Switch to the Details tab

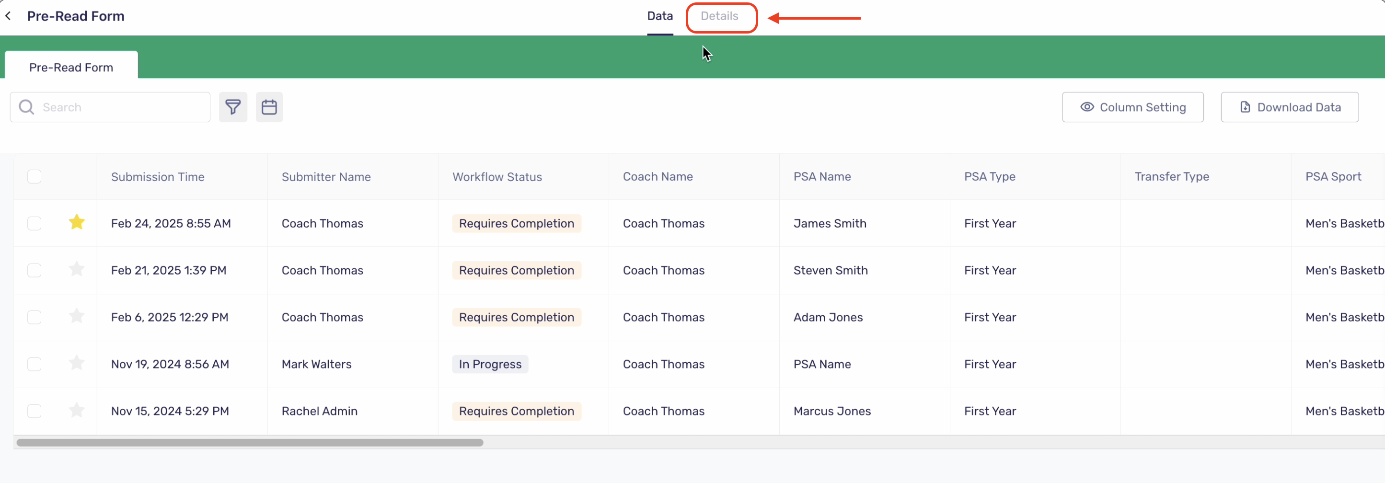tap(720, 17)
